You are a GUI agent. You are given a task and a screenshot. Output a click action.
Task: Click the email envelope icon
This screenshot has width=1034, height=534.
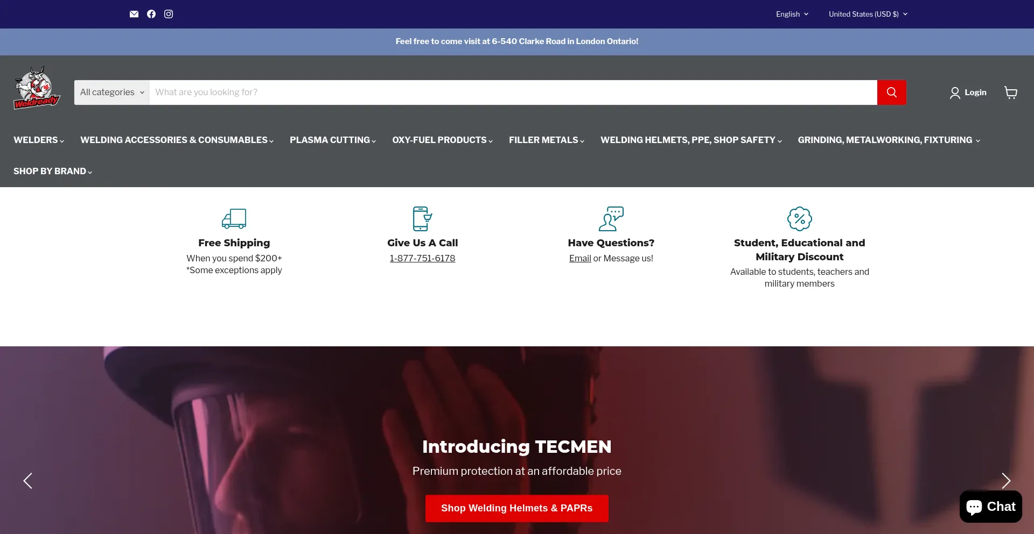[x=134, y=14]
